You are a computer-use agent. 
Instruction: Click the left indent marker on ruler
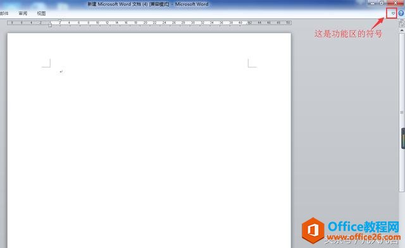(x=50, y=25)
